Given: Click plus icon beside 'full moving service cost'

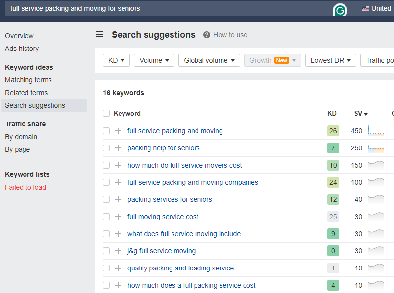Looking at the screenshot, I should coord(118,217).
